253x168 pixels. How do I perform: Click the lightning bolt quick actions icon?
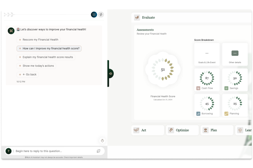[x=101, y=15]
